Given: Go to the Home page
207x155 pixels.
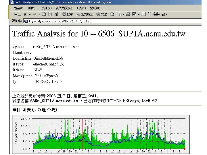Looking at the screenshot, I should coord(56,14).
